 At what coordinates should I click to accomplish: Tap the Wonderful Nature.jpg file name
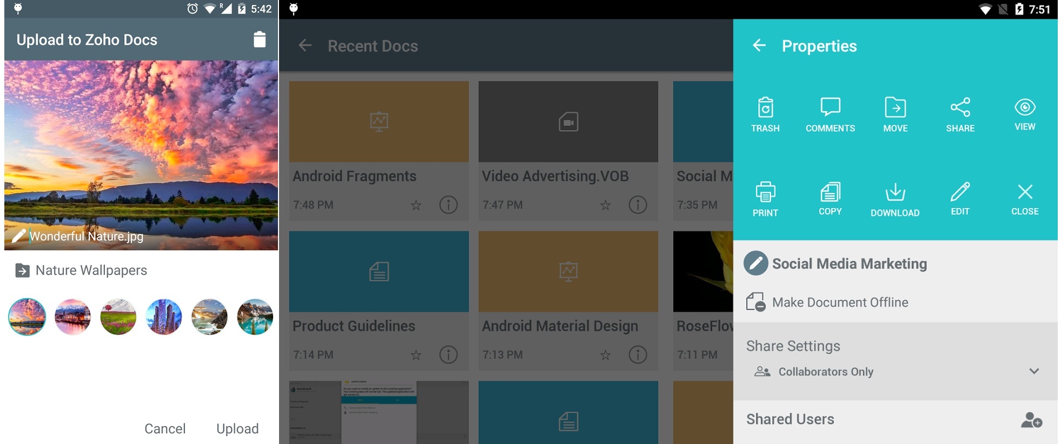pyautogui.click(x=87, y=236)
